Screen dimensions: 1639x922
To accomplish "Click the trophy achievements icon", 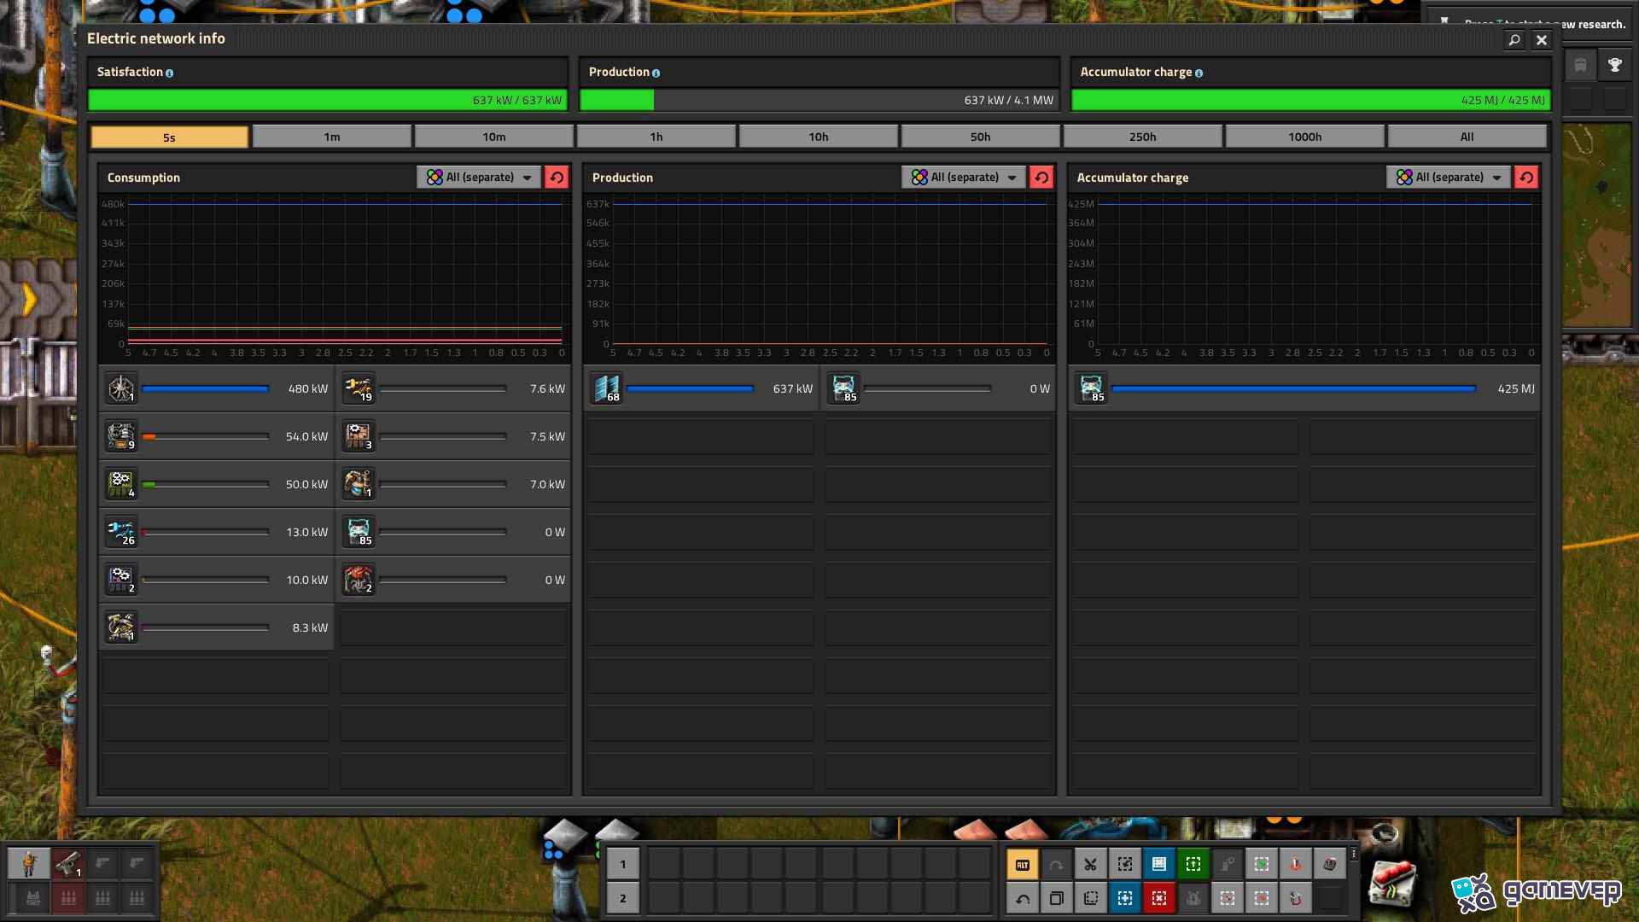I will [1614, 65].
